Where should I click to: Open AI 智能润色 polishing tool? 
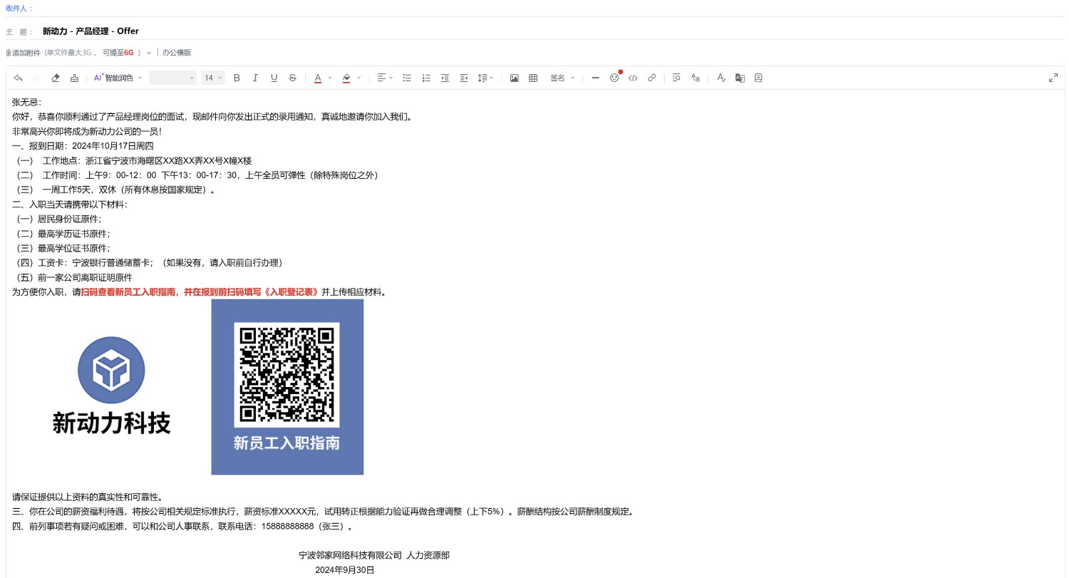[113, 78]
